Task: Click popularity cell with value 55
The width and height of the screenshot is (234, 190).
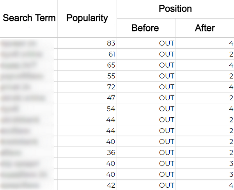Action: pyautogui.click(x=87, y=76)
